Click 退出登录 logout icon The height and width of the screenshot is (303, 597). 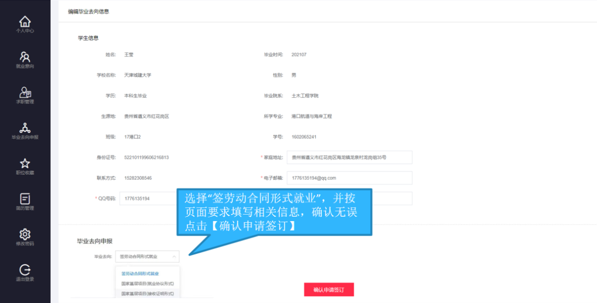pos(25,270)
